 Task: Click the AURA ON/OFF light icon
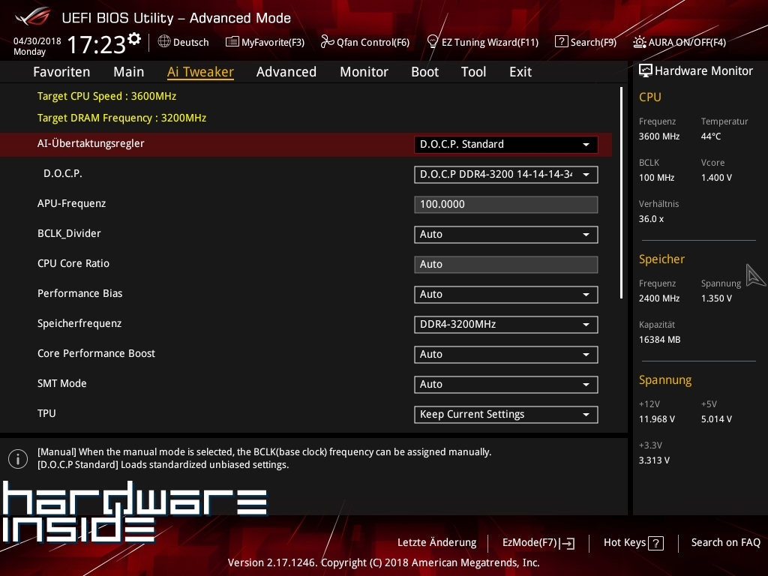click(639, 42)
